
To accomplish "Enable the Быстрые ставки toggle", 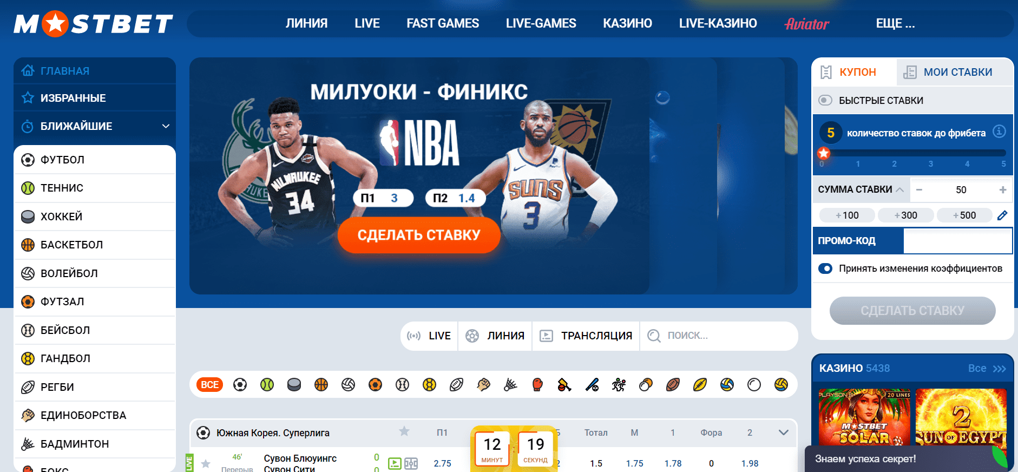I will point(825,100).
